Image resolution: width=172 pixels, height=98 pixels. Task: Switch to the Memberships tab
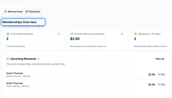click(x=13, y=11)
